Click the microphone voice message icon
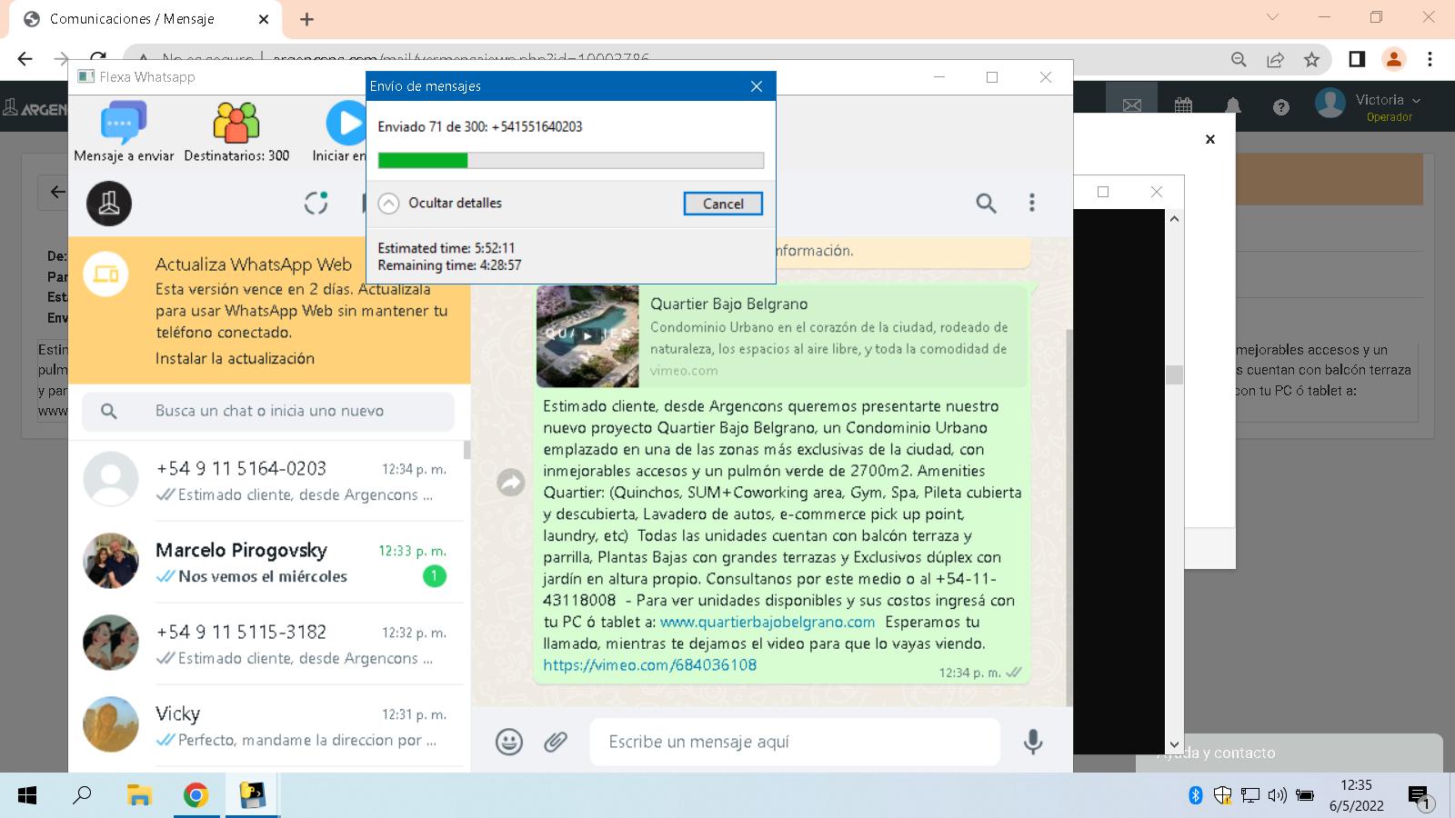 1032,742
